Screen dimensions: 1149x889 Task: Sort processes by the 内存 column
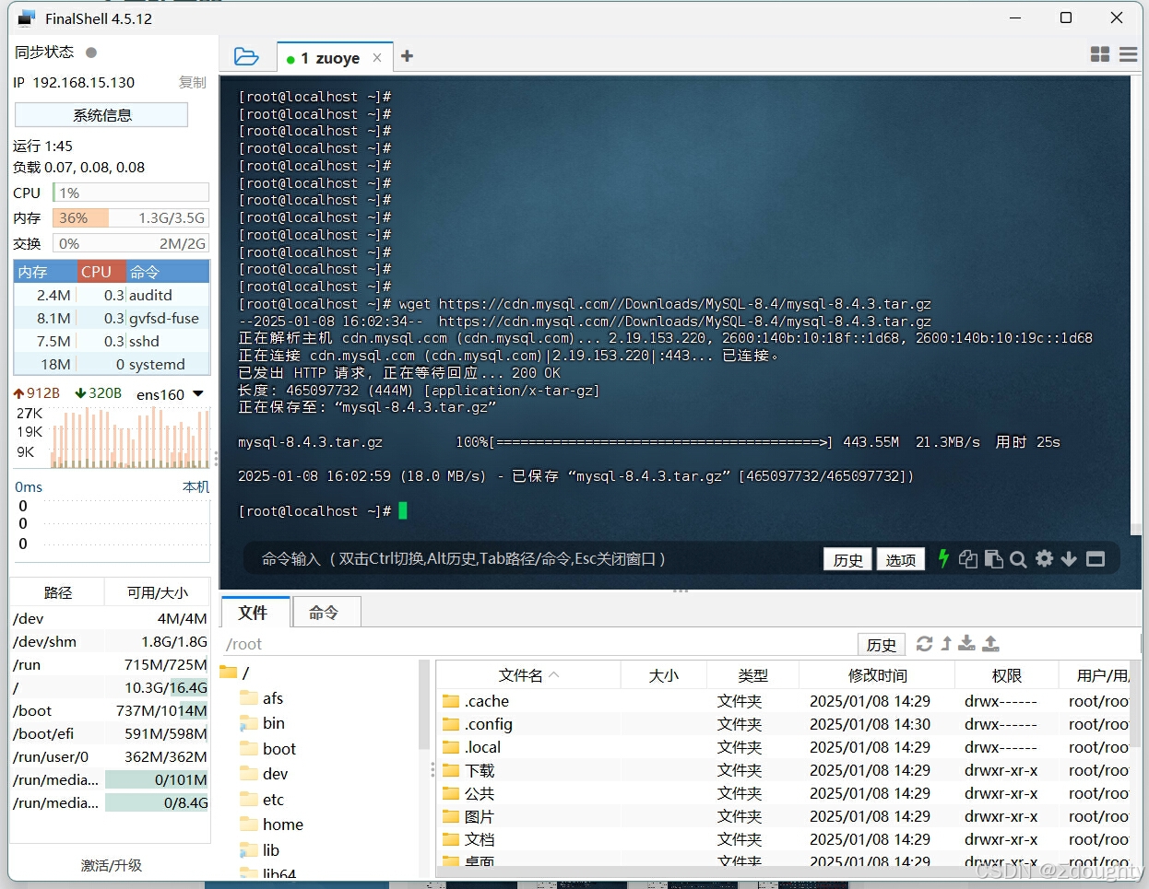pyautogui.click(x=44, y=272)
